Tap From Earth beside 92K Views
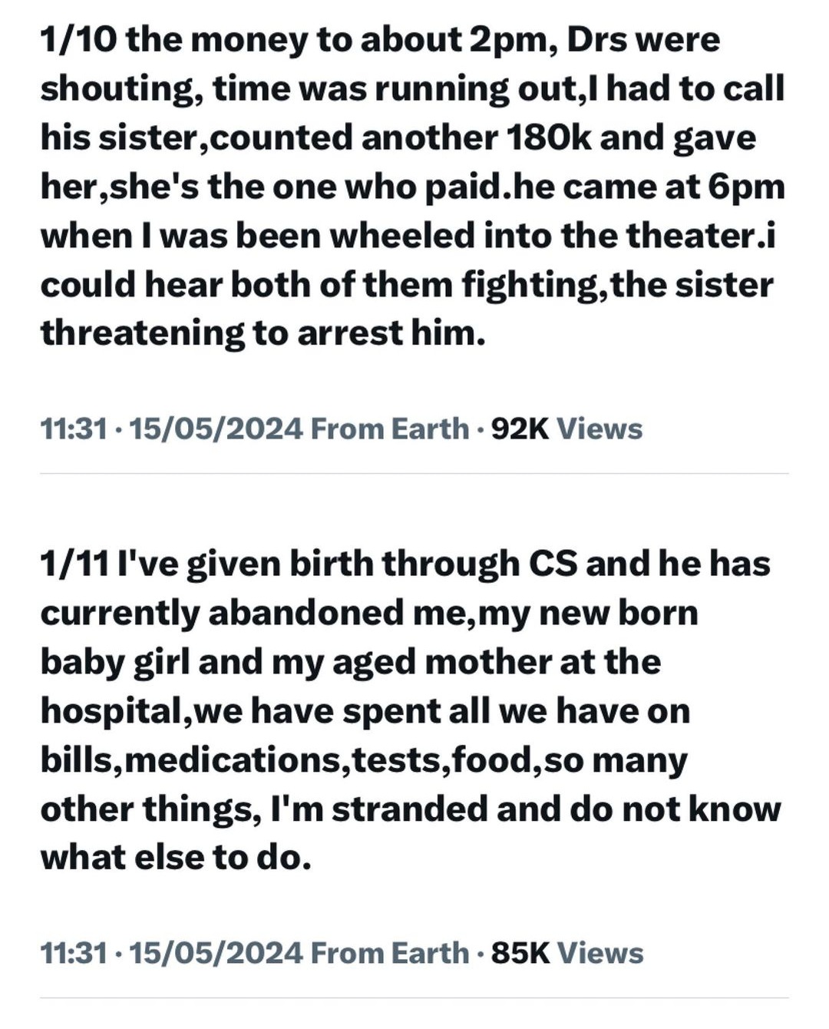829x1029 pixels. click(390, 428)
